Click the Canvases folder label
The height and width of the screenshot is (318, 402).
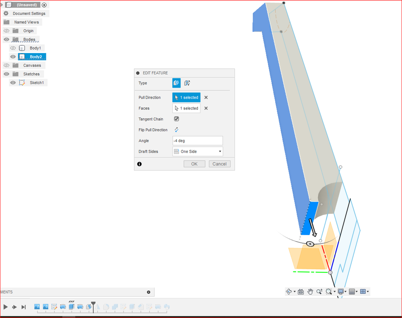point(32,65)
